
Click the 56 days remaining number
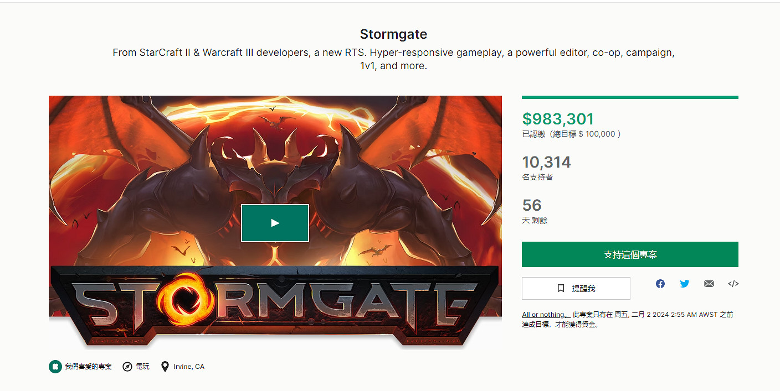(532, 205)
